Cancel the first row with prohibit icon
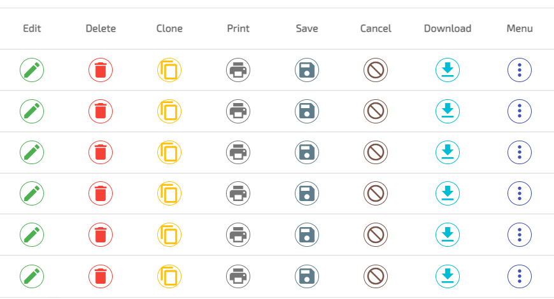This screenshot has height=299, width=554. coord(376,70)
